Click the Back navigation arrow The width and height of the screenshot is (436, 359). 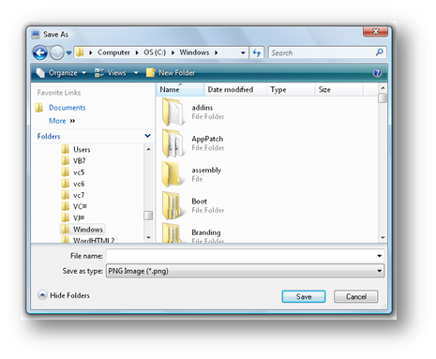coord(40,52)
